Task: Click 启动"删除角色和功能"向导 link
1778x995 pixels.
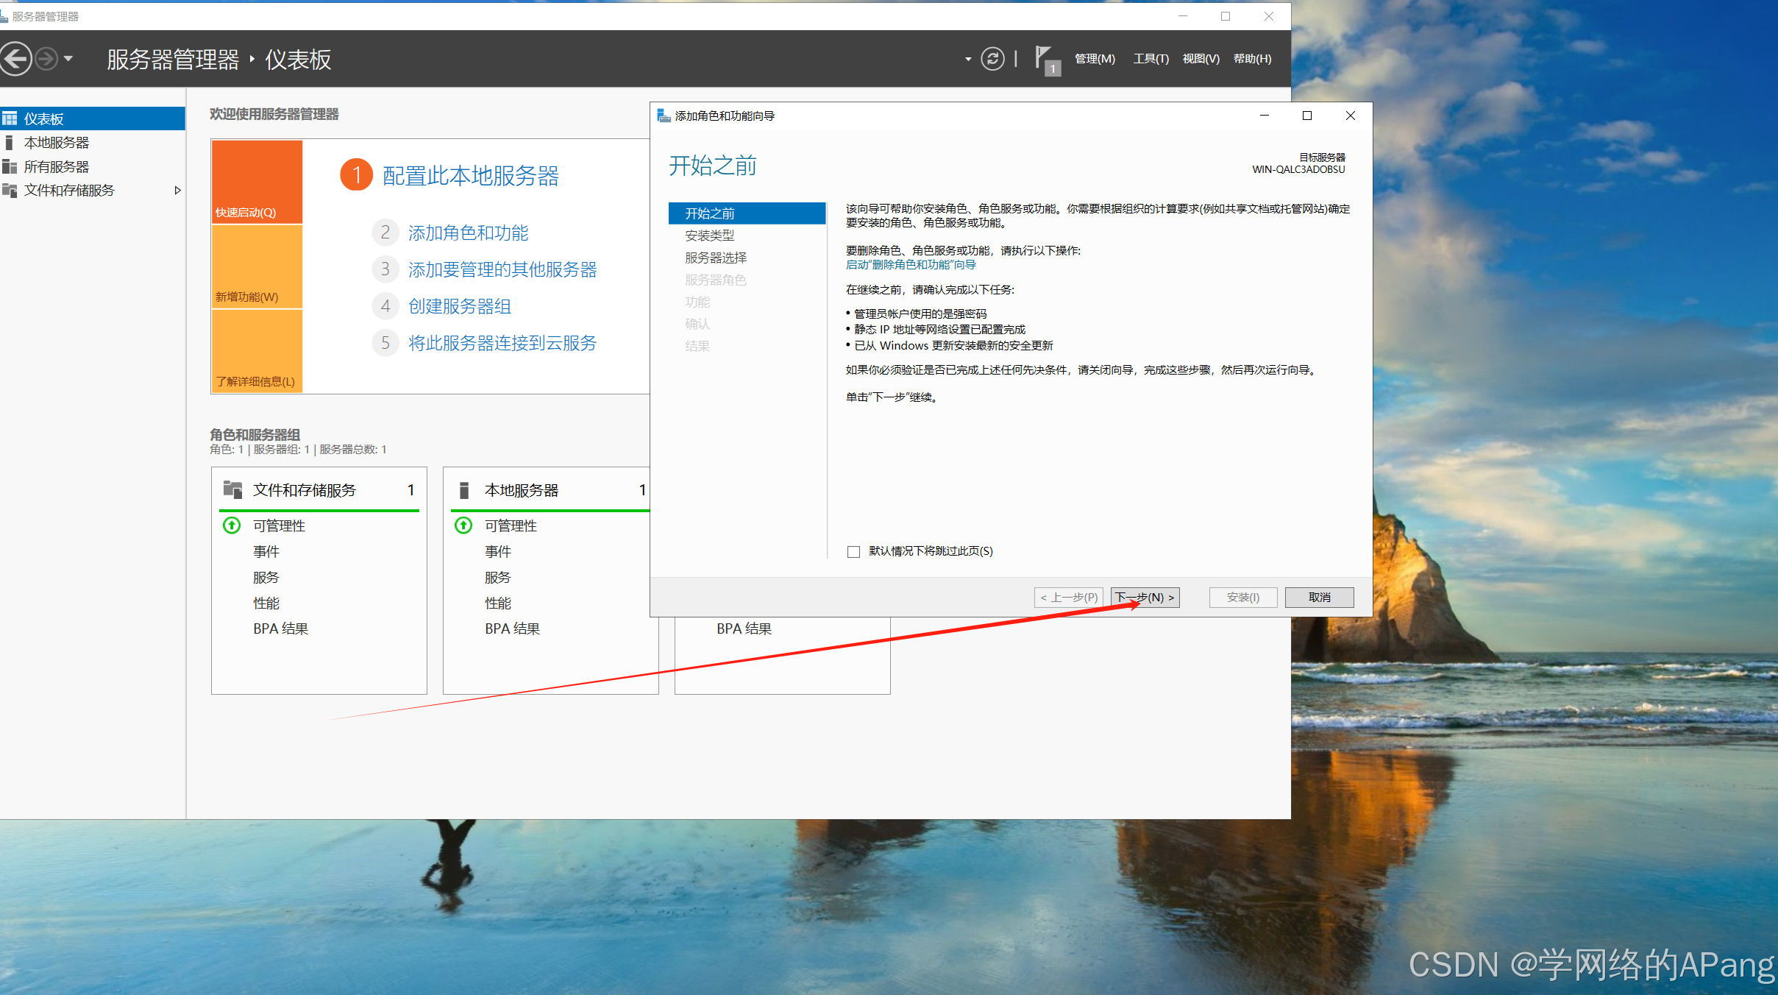Action: (911, 265)
